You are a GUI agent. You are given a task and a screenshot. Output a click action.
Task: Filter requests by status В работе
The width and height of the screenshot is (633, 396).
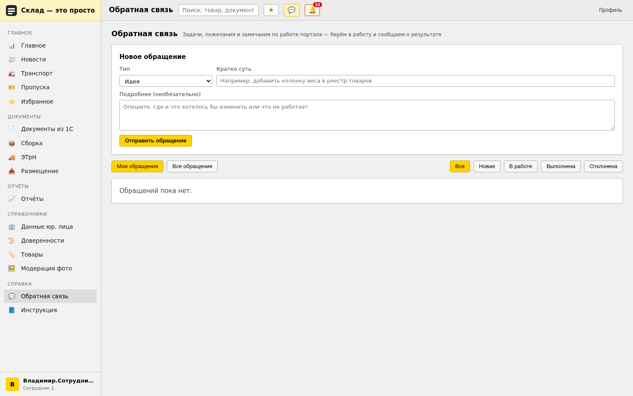pyautogui.click(x=521, y=166)
